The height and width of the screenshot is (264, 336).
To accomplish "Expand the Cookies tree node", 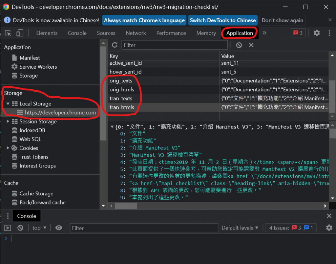I will point(8,148).
